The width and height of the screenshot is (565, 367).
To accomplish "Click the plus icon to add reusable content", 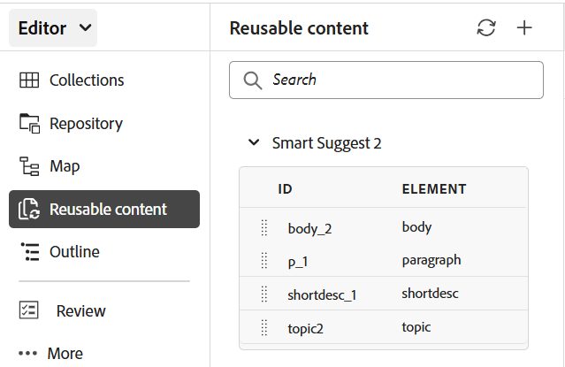I will point(524,27).
